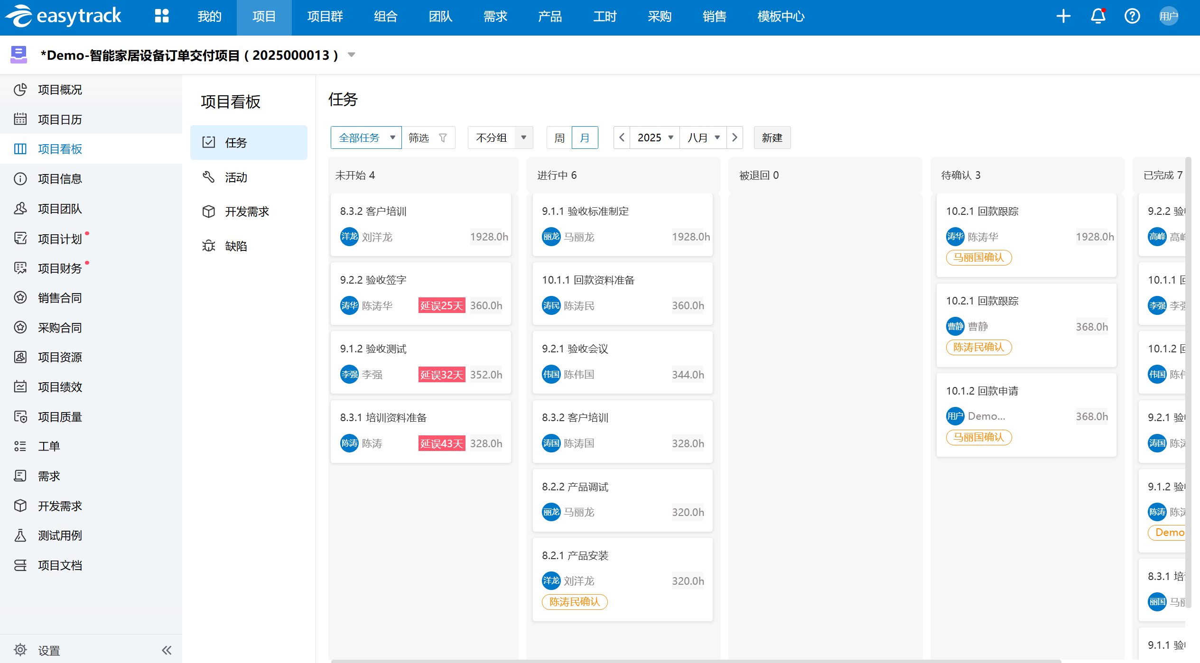This screenshot has height=663, width=1200.
Task: Go to next month arrow
Action: click(x=735, y=138)
